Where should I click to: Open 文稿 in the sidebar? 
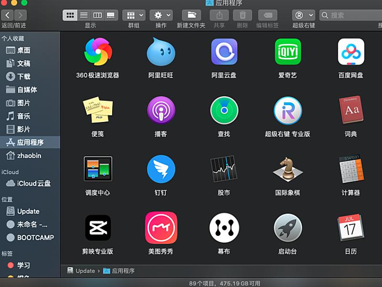[x=30, y=64]
